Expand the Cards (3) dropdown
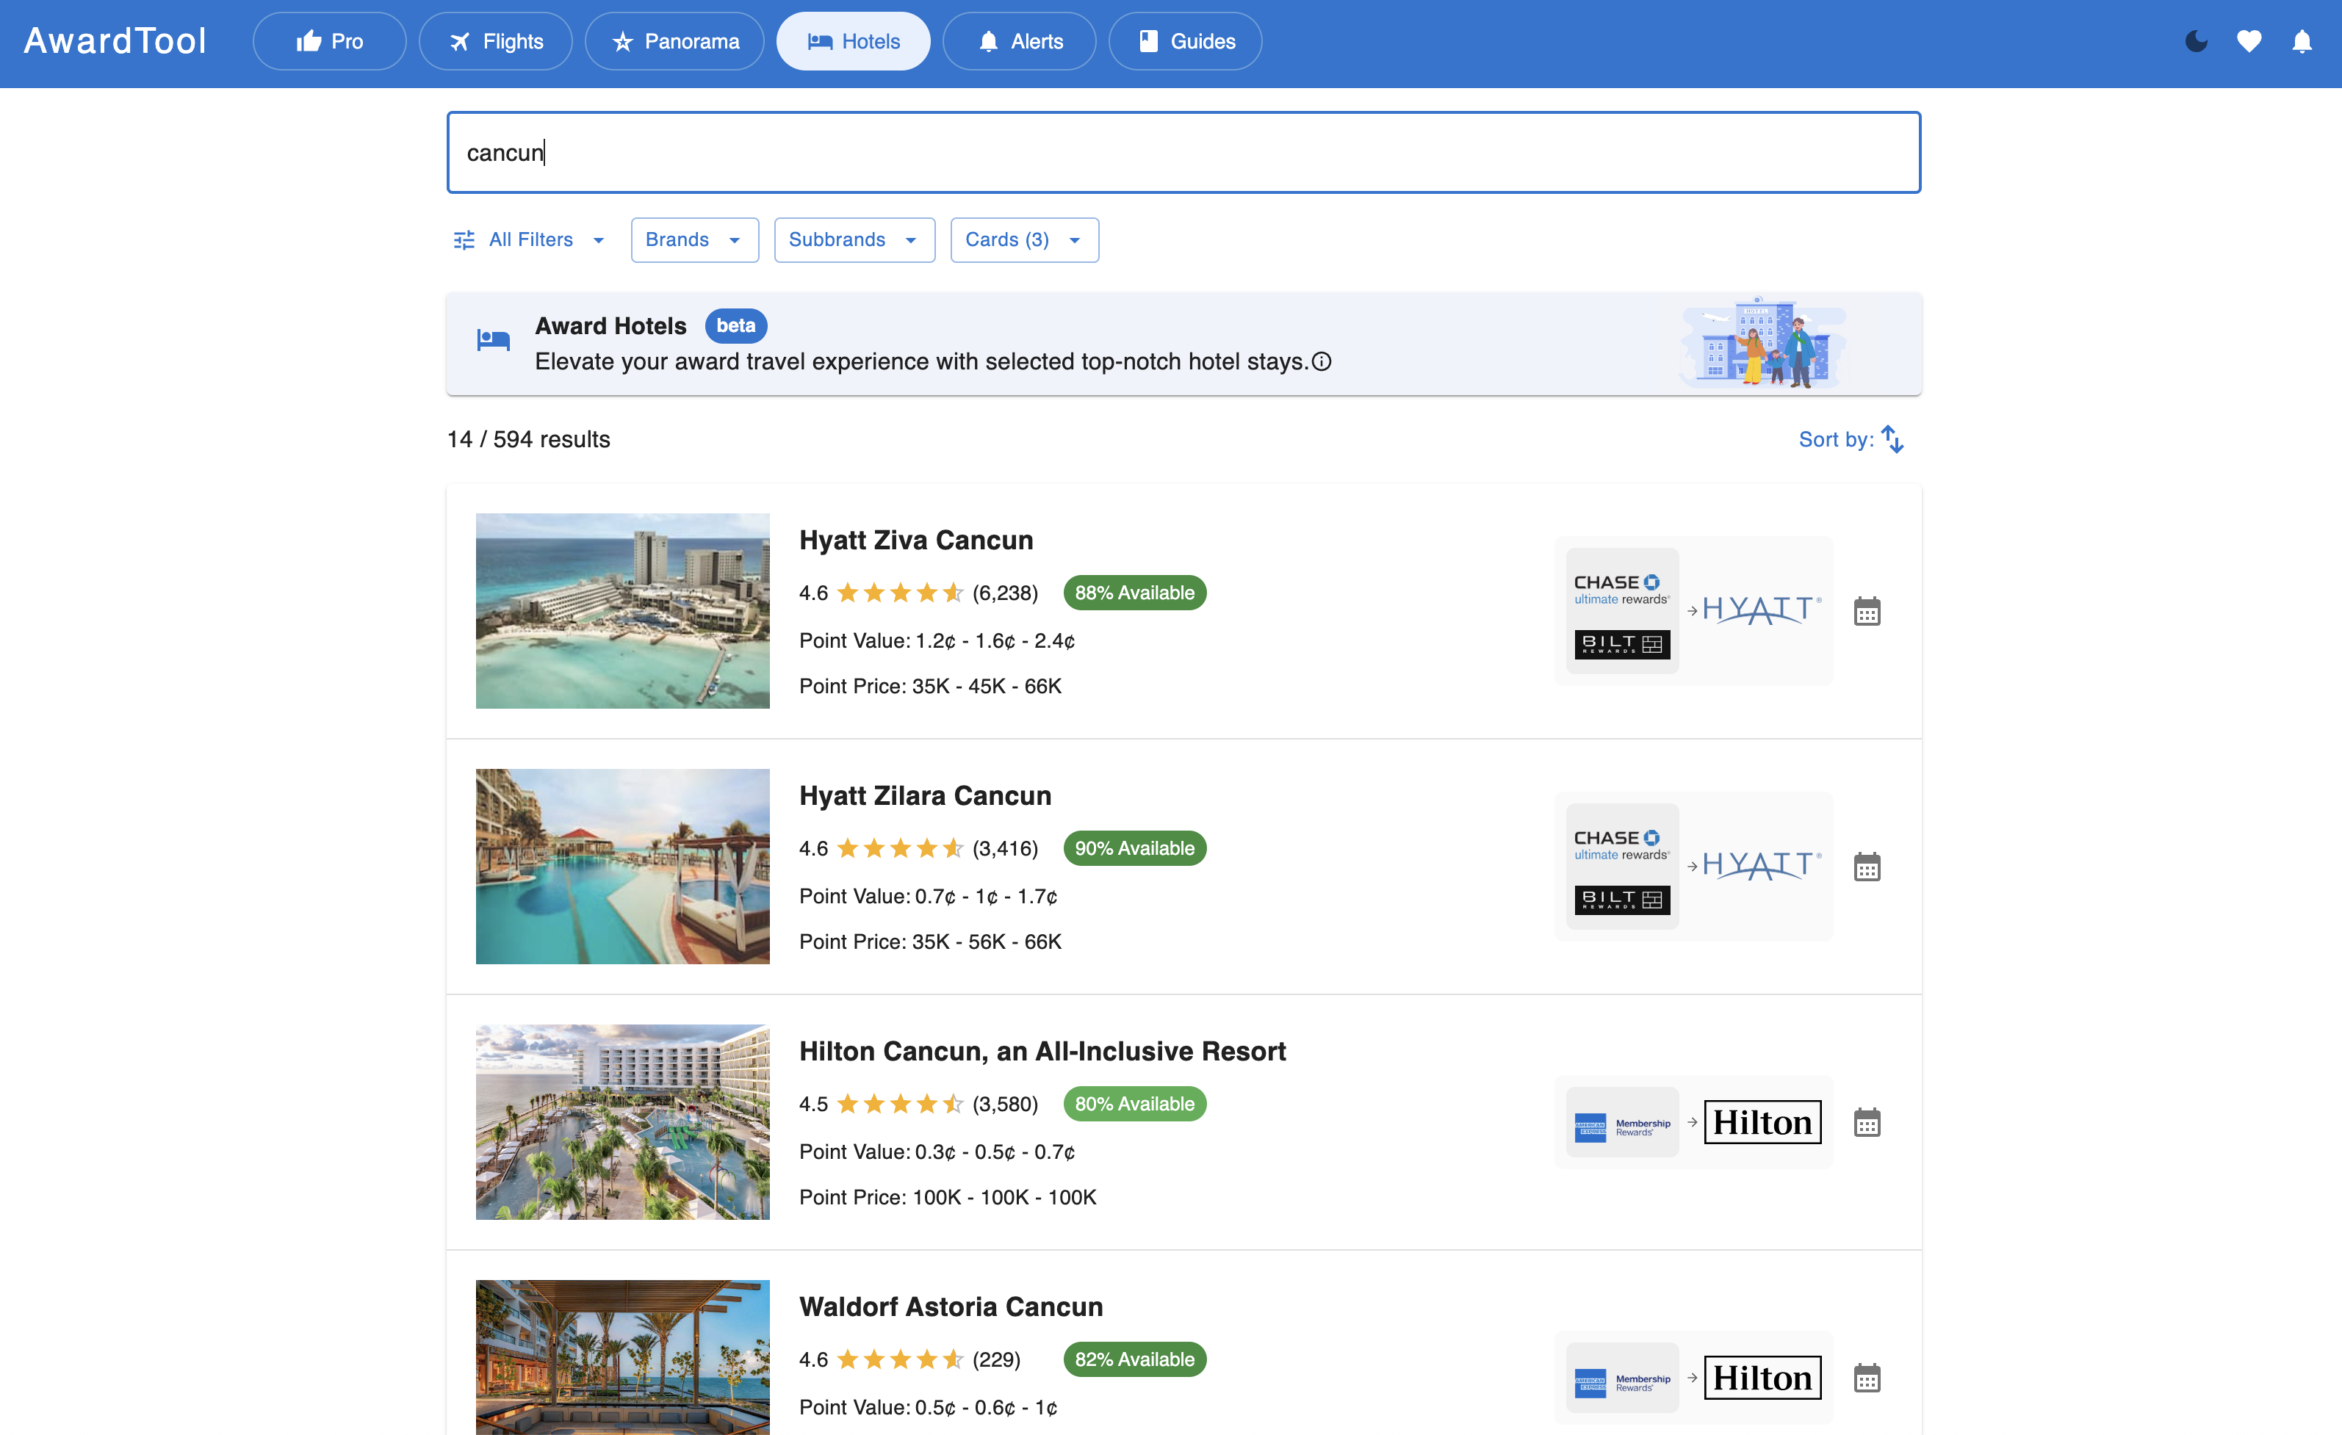This screenshot has width=2342, height=1435. (x=1023, y=239)
